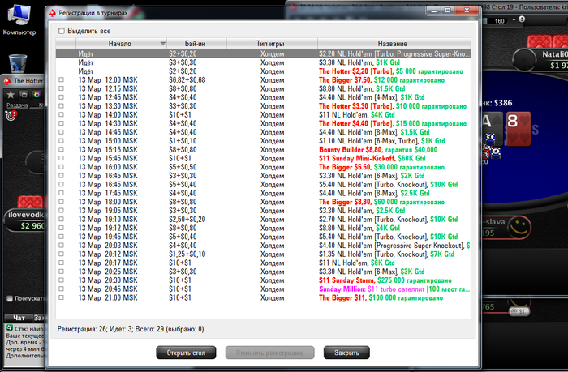Click the $1,25+$0,10 buy-in cell

click(x=187, y=254)
